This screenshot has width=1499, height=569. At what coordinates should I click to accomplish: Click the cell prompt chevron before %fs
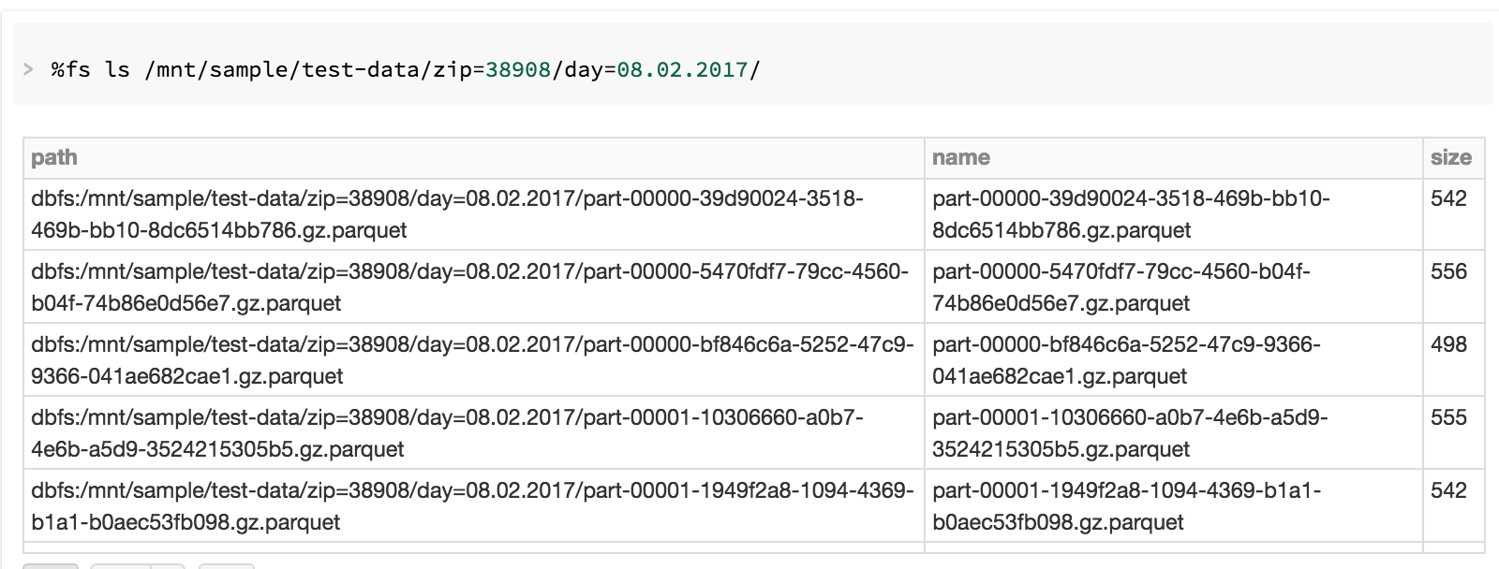(x=28, y=69)
